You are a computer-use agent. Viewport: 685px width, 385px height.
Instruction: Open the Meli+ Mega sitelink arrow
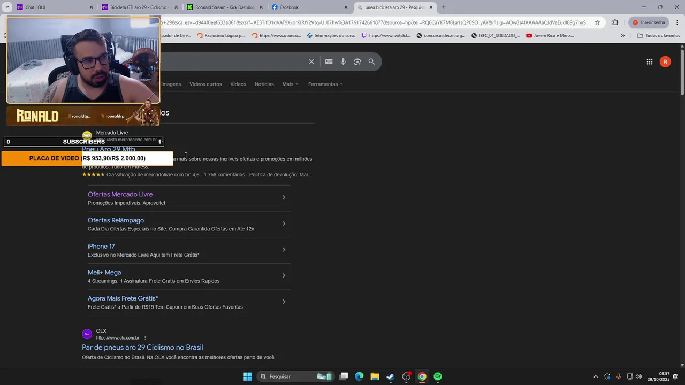tap(284, 276)
